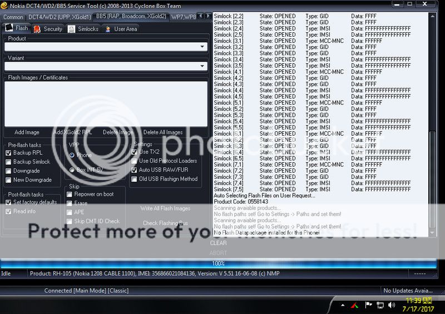
Task: Disable the Backup RPL checkbox
Action: 8,153
